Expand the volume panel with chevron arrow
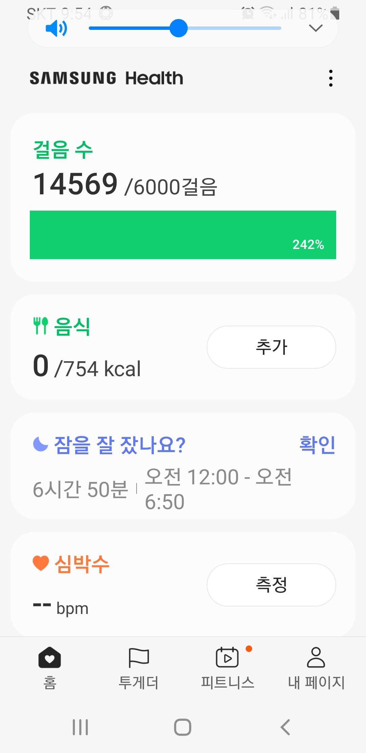This screenshot has height=753, width=366. (x=316, y=28)
